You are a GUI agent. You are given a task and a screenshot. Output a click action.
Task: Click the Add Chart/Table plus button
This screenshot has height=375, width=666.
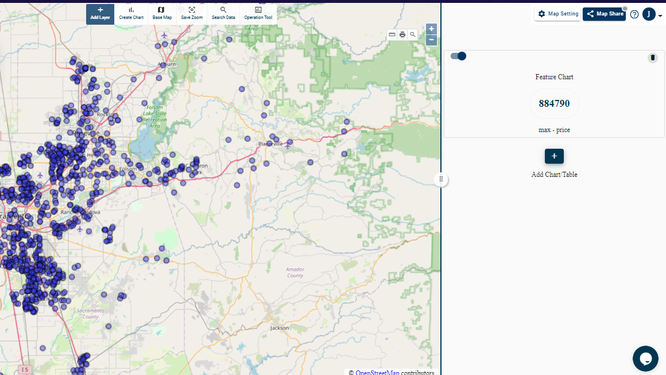[x=554, y=156]
